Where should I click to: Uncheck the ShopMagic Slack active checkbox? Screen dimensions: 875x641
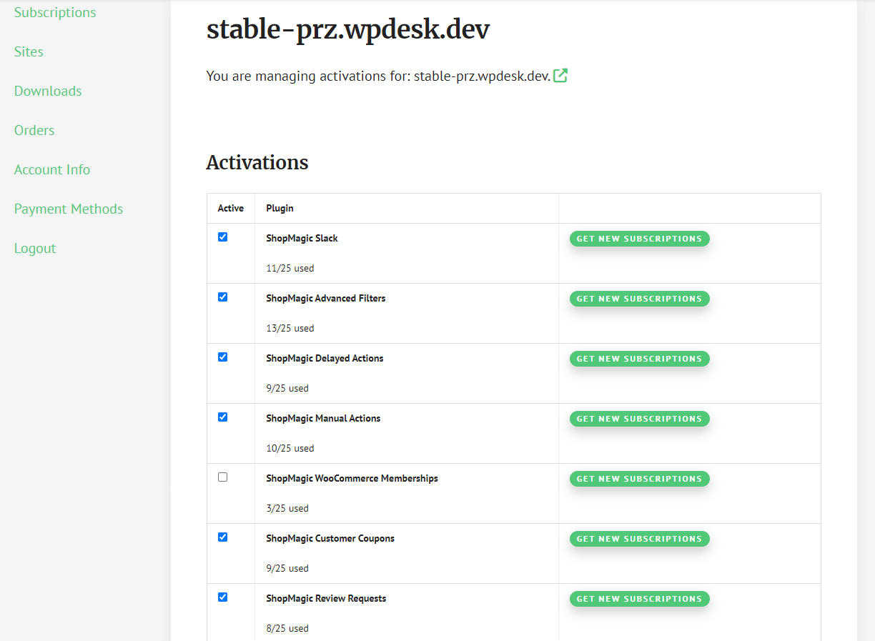coord(222,237)
